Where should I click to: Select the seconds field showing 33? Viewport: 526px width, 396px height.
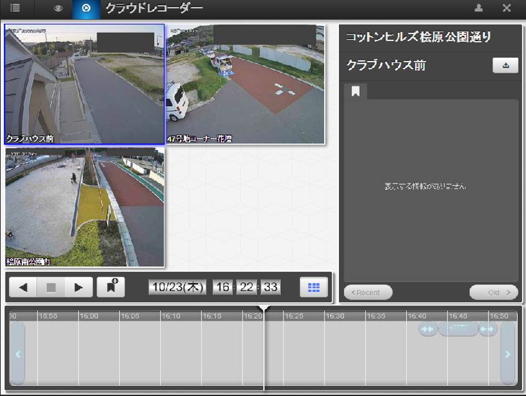(x=271, y=287)
